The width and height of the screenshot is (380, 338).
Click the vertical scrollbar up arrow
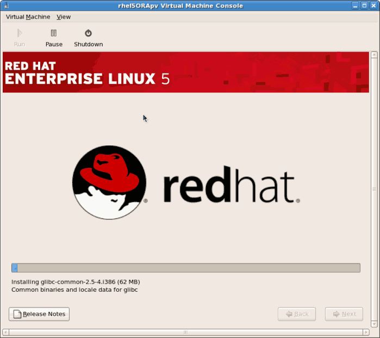point(374,55)
